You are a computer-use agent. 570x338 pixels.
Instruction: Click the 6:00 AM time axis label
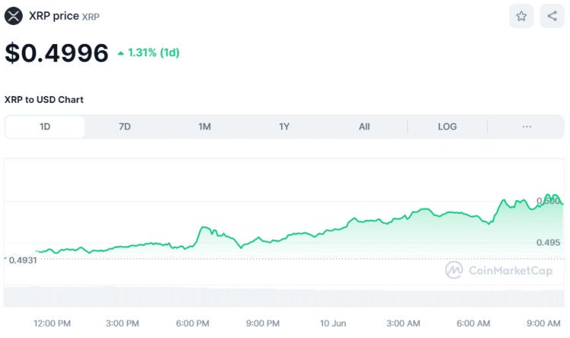[x=473, y=323]
